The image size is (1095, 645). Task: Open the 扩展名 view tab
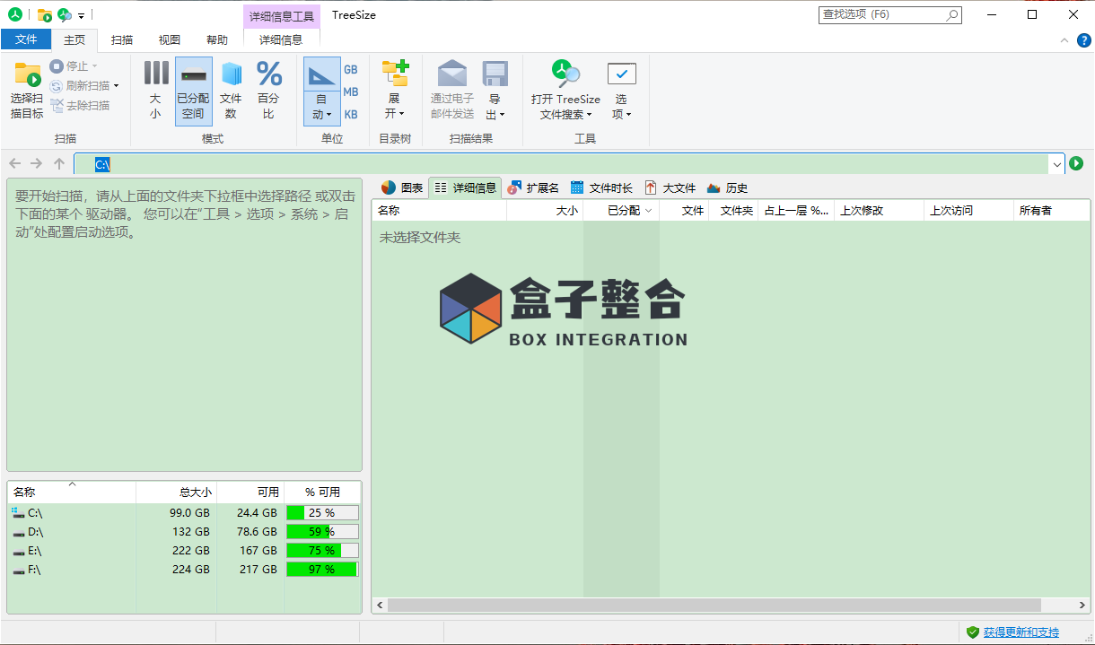click(x=533, y=187)
